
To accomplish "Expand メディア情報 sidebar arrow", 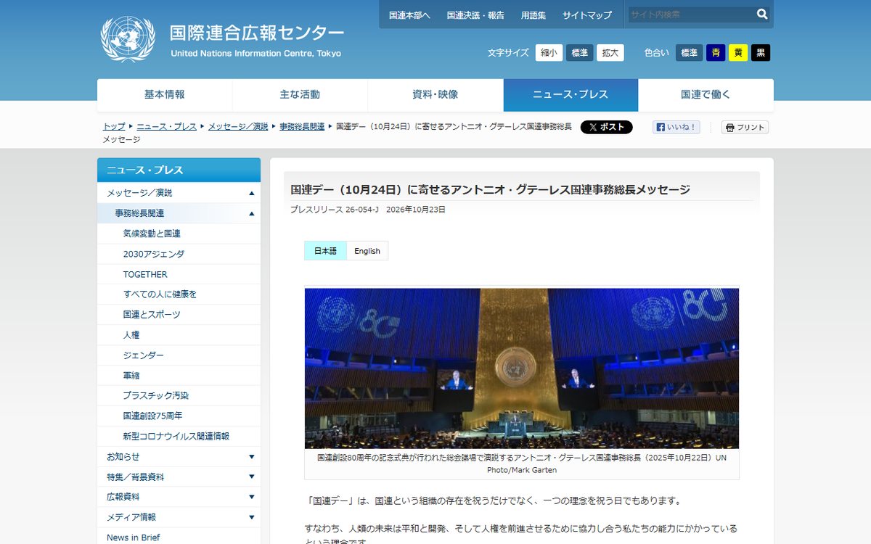I will pyautogui.click(x=252, y=518).
